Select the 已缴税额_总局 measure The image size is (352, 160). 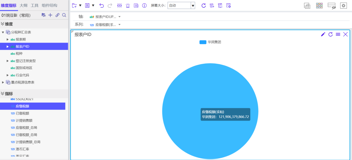pyautogui.click(x=26, y=135)
